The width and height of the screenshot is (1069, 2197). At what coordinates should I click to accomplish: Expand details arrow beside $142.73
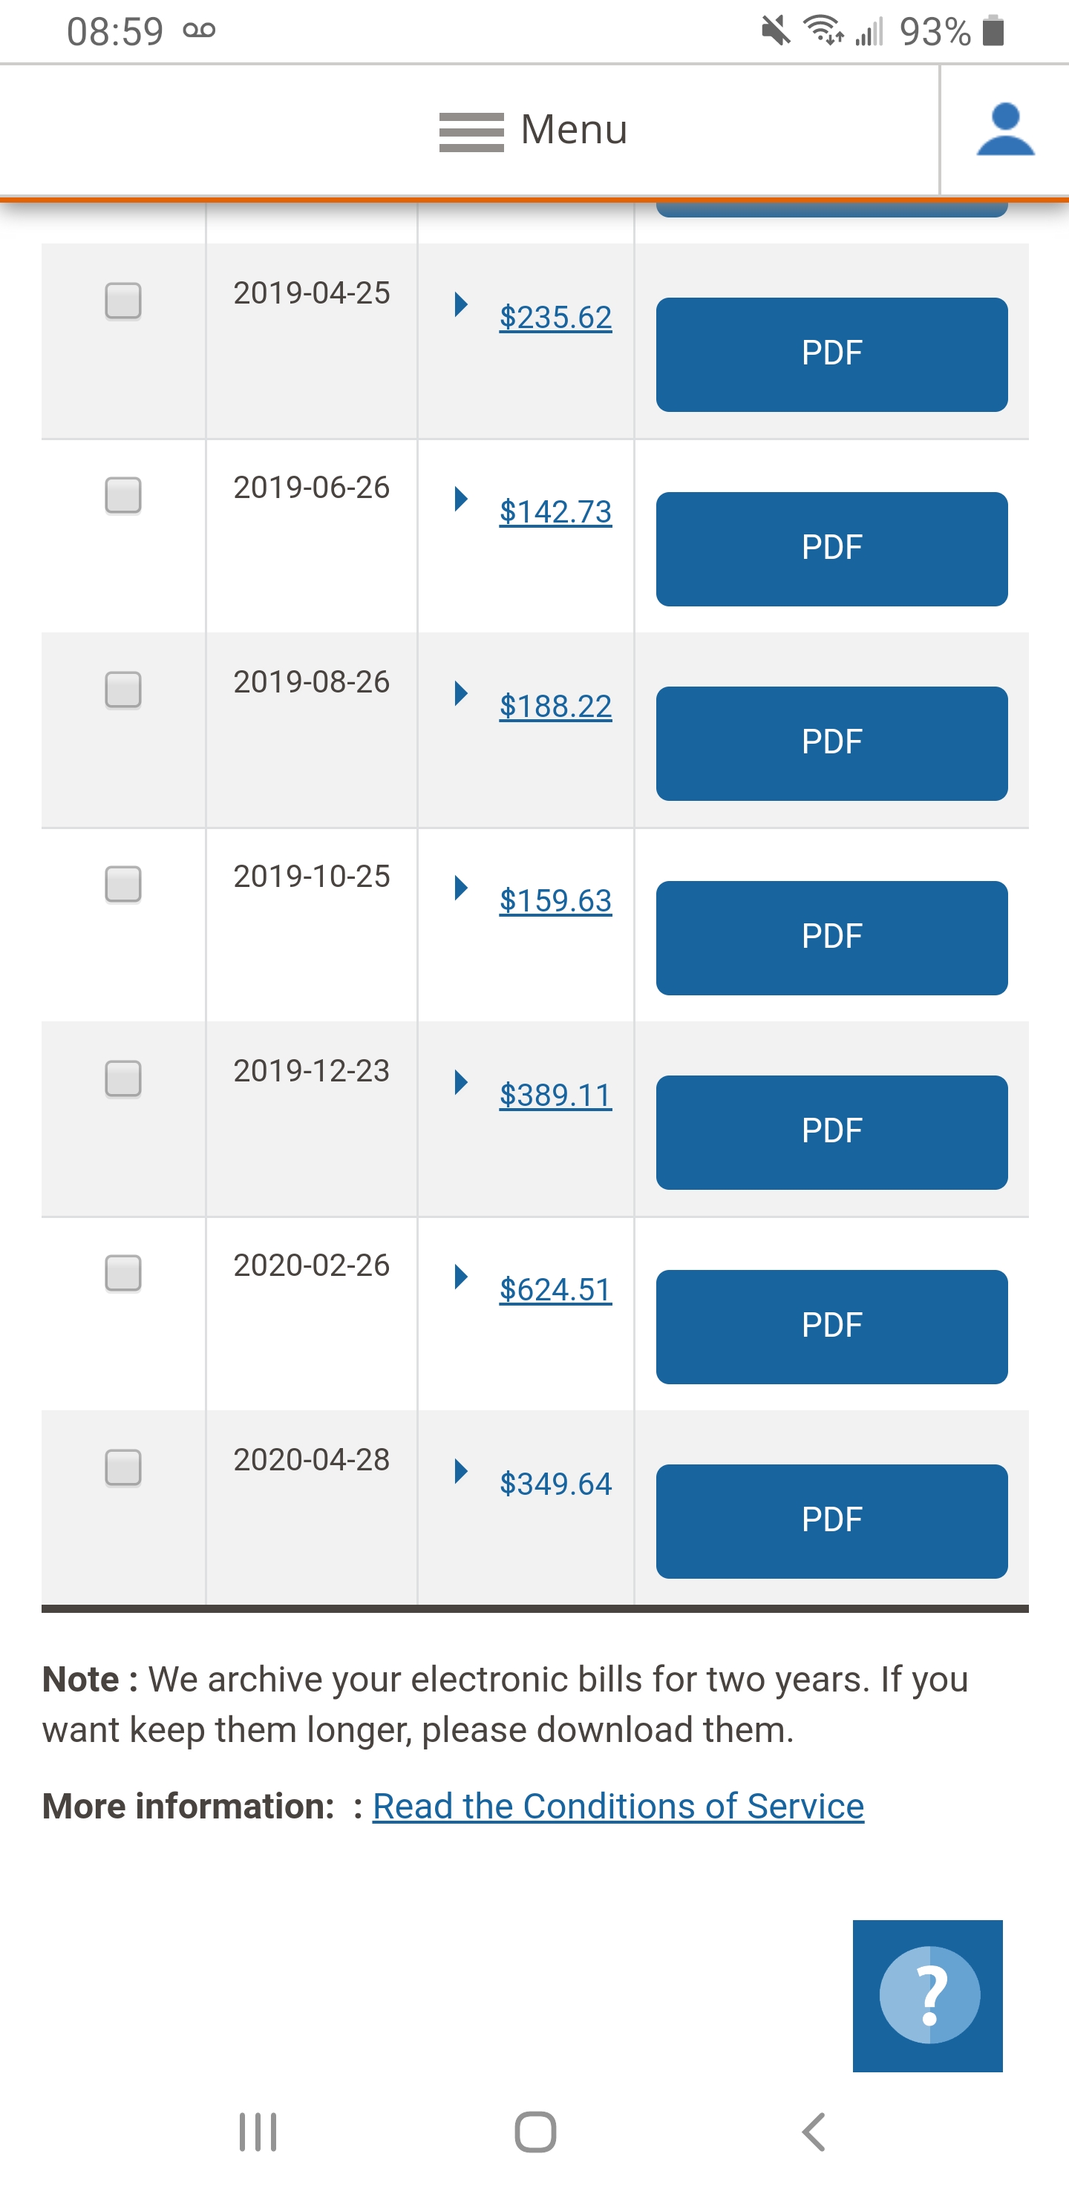[461, 499]
